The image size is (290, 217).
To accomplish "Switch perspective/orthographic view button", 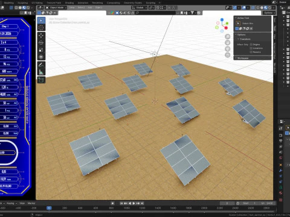I will coord(228,55).
